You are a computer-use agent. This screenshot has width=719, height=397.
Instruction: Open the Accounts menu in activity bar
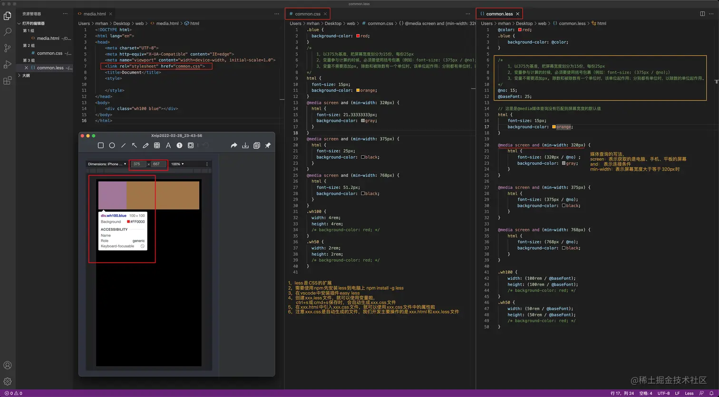point(8,365)
